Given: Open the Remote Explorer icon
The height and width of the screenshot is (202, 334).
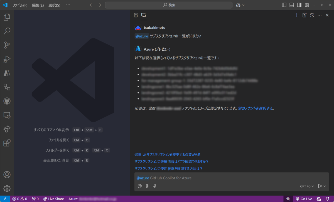Looking at the screenshot, I should point(7,115).
